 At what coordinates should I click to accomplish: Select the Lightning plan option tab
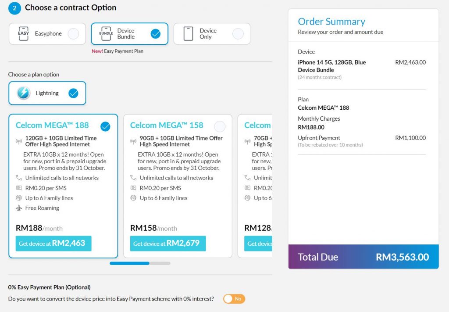[47, 93]
